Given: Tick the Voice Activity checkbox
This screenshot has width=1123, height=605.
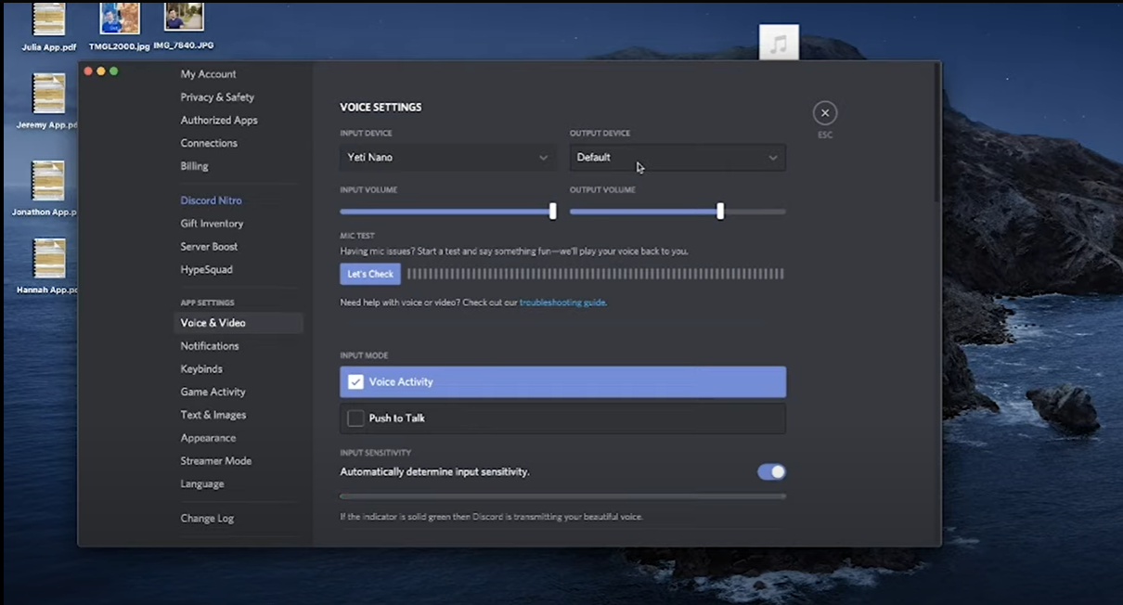Looking at the screenshot, I should (x=355, y=381).
